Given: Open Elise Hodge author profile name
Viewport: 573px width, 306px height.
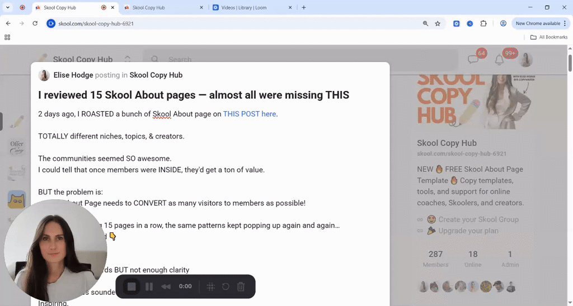Looking at the screenshot, I should (73, 75).
